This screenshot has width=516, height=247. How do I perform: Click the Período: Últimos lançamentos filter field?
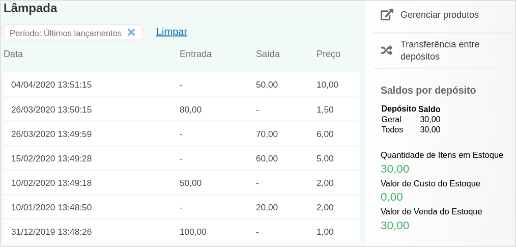click(73, 33)
